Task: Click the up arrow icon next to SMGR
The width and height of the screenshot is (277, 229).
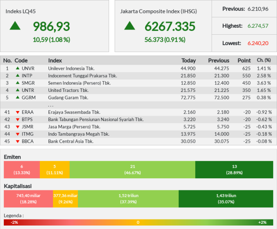Action: pyautogui.click(x=18, y=83)
